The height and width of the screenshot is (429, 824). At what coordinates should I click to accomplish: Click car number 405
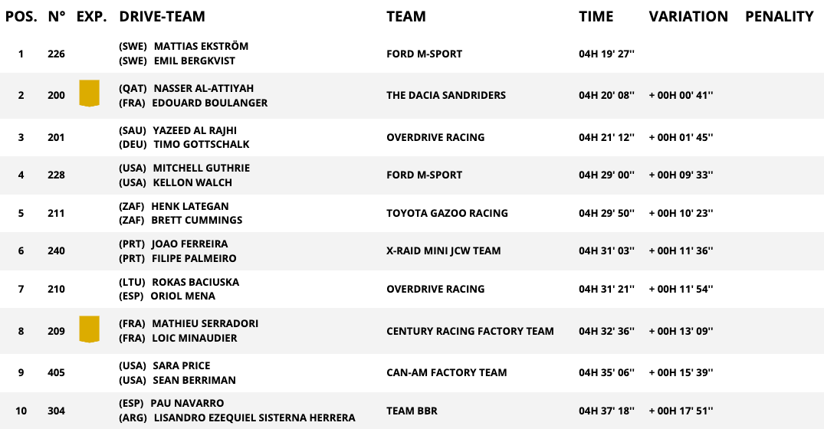(x=56, y=372)
